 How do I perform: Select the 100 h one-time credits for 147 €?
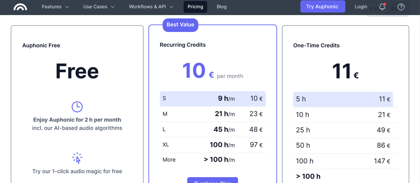(343, 161)
